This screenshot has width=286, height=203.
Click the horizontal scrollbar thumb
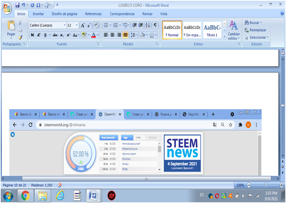pyautogui.click(x=146, y=179)
